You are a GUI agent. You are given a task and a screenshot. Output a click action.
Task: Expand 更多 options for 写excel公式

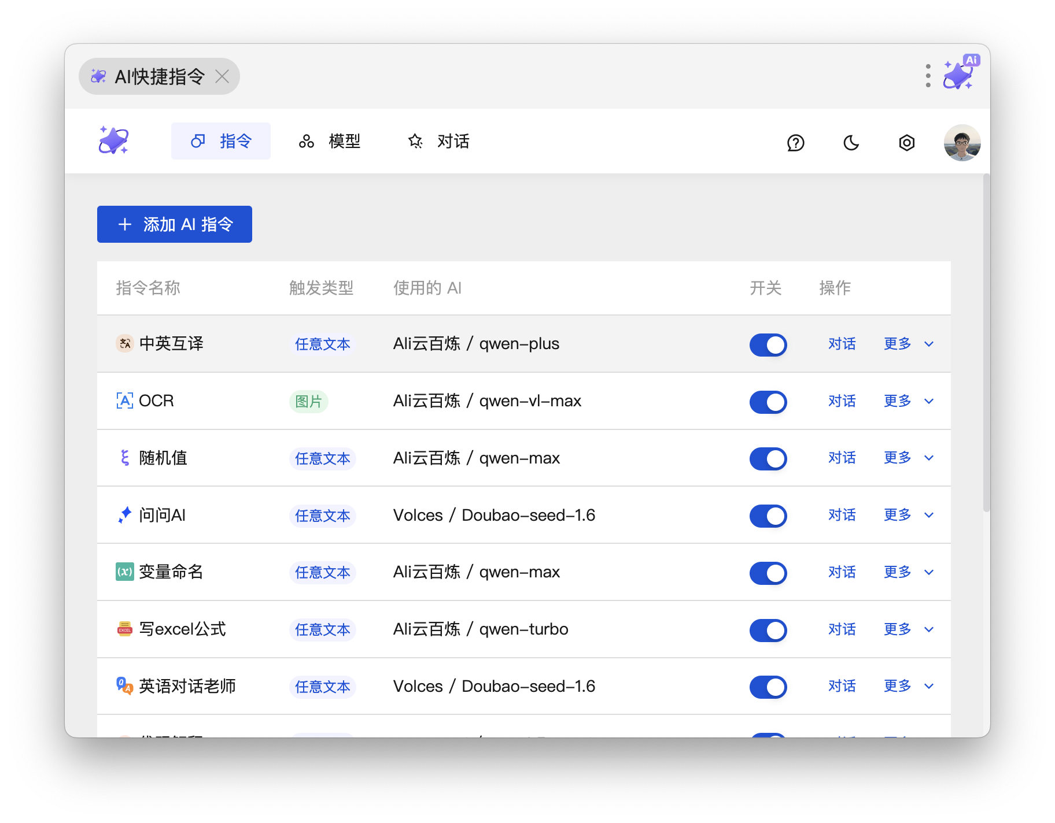909,629
